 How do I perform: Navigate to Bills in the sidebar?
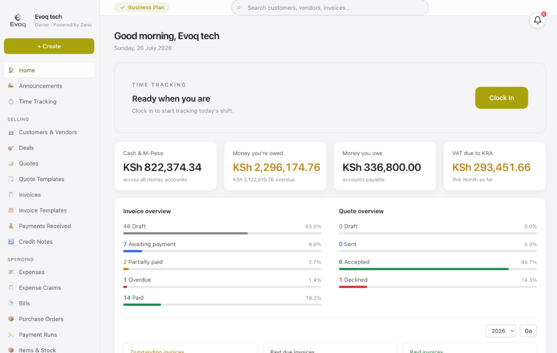point(49,304)
